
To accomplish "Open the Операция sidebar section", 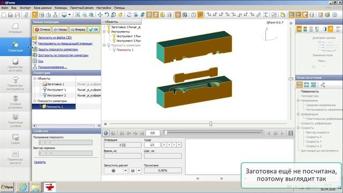I will pyautogui.click(x=16, y=28).
